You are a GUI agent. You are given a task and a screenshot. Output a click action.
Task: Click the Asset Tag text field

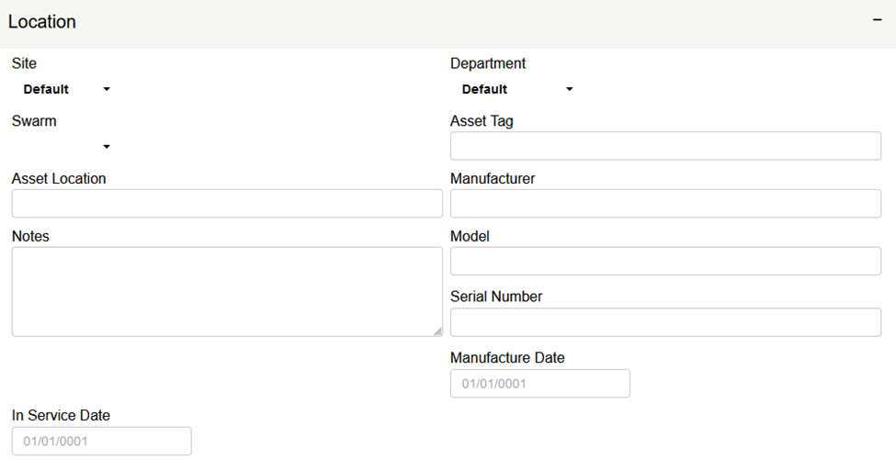click(665, 146)
